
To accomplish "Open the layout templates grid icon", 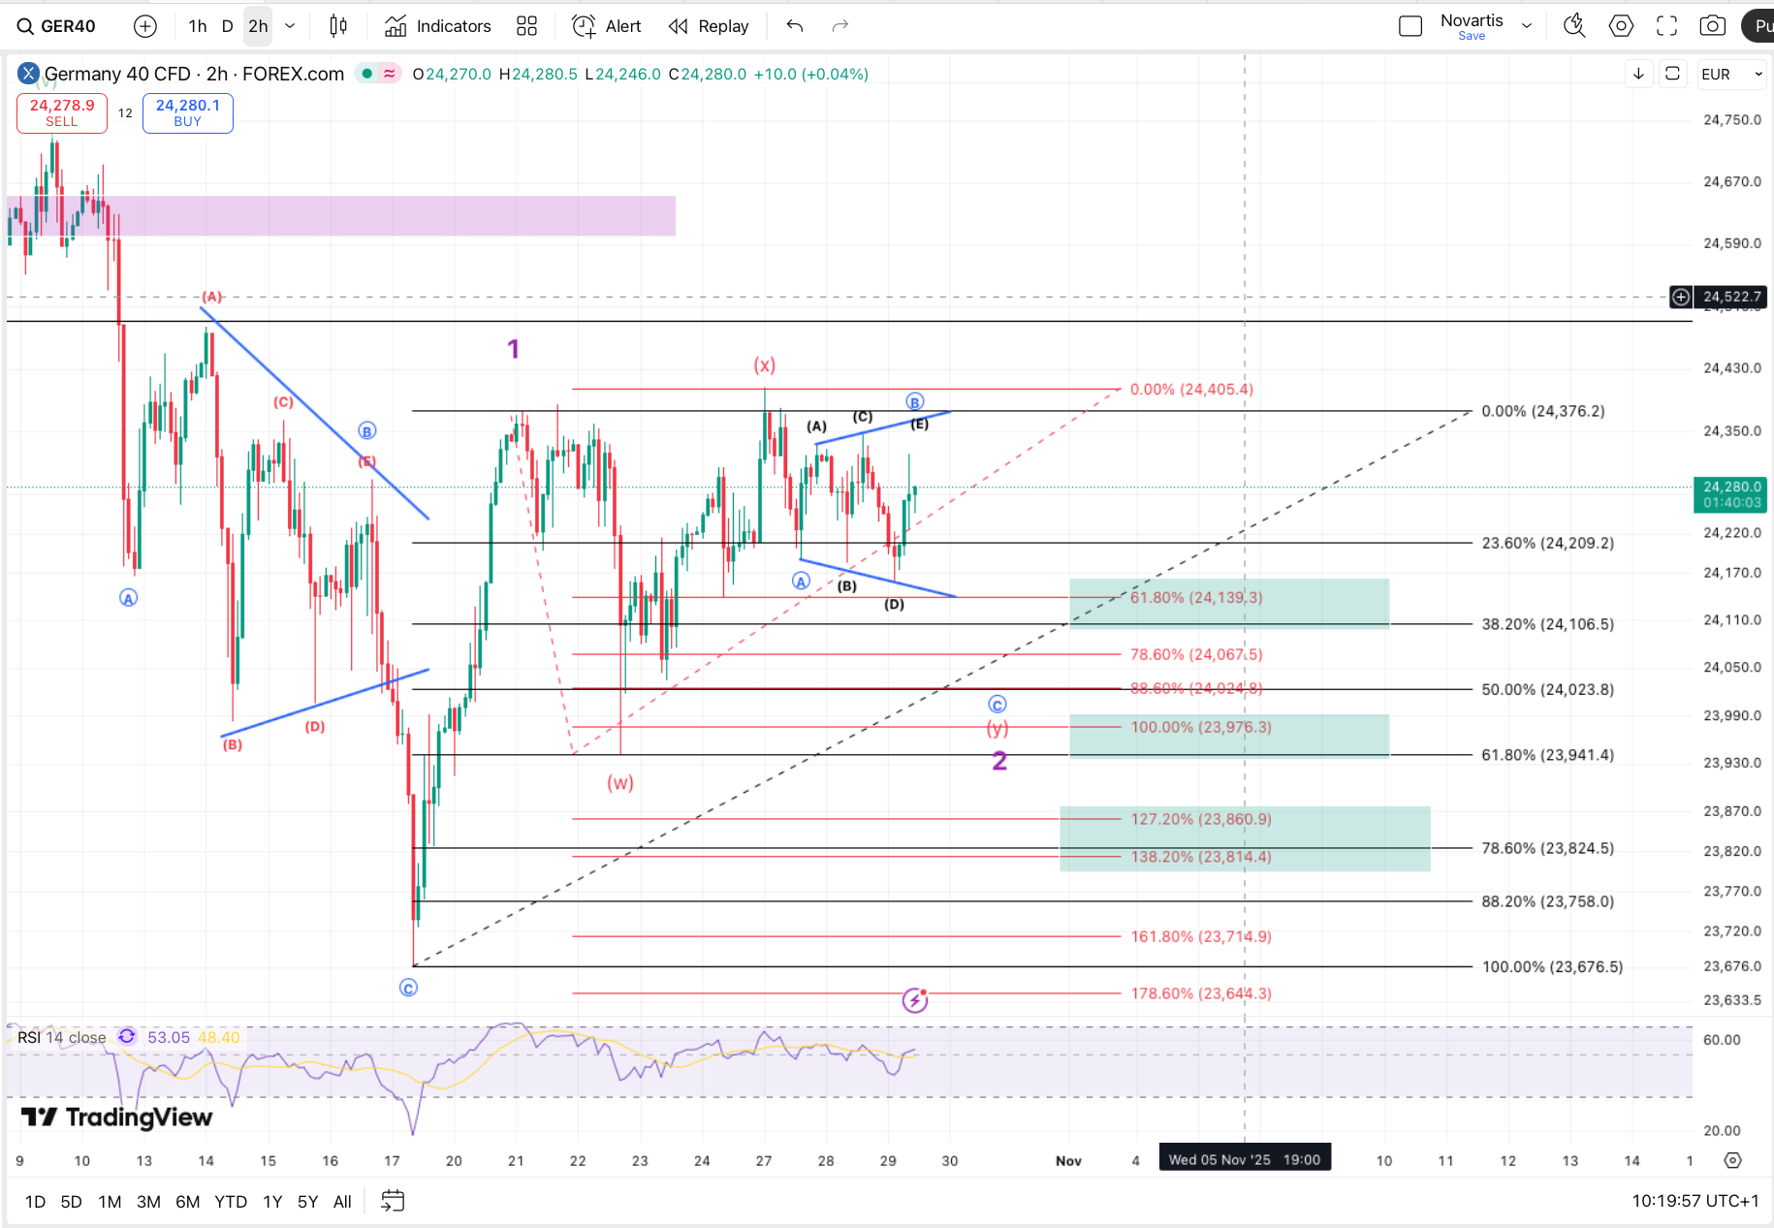I will (526, 26).
